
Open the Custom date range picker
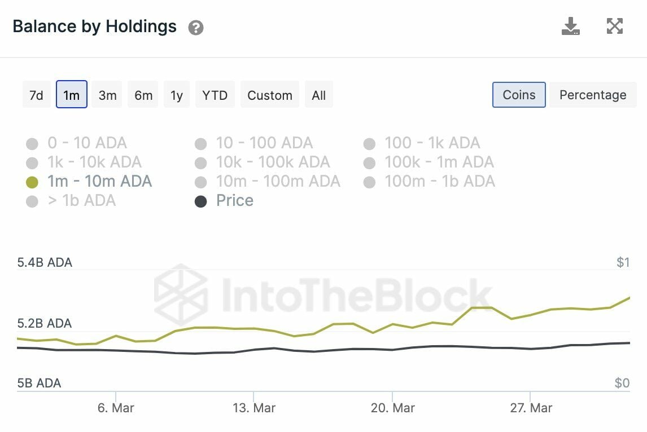pos(270,95)
